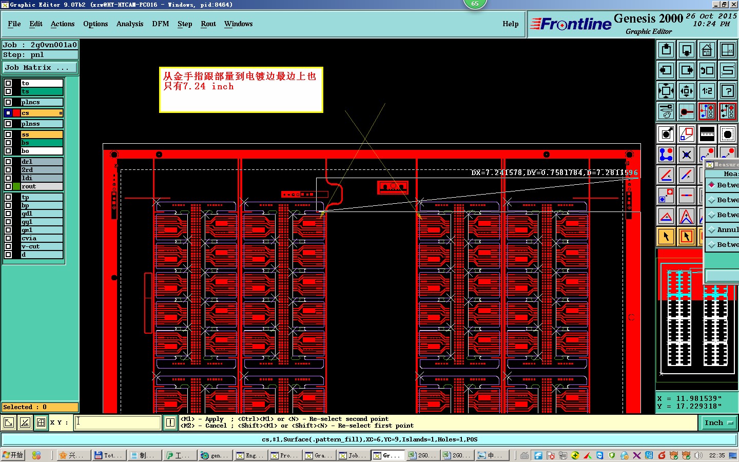The image size is (739, 462).
Task: Select the plain arrow pointer tool
Action: pos(666,237)
